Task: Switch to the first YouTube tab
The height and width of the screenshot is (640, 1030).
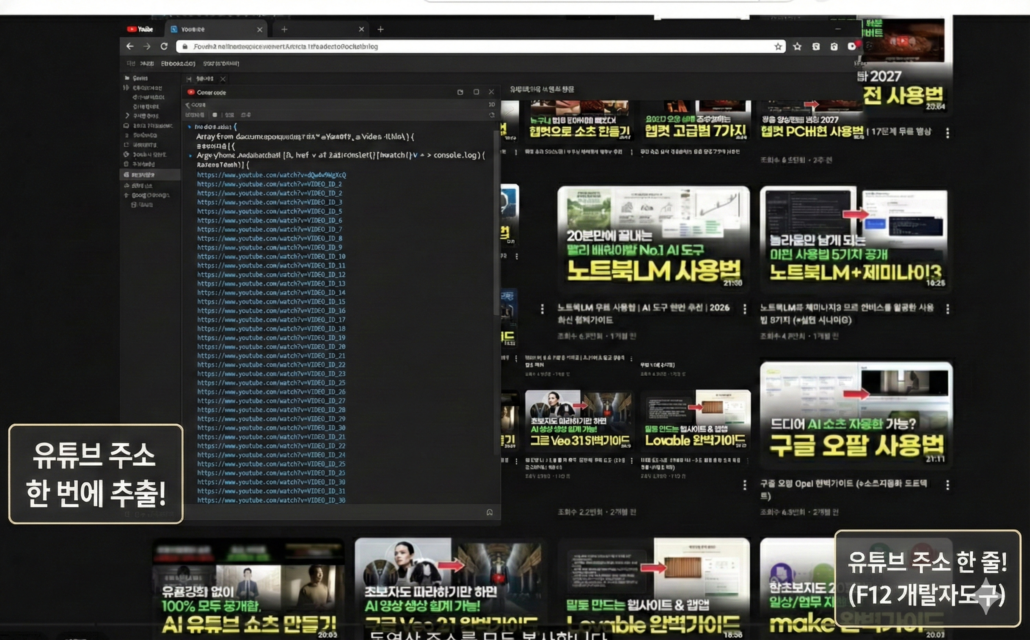Action: (140, 29)
